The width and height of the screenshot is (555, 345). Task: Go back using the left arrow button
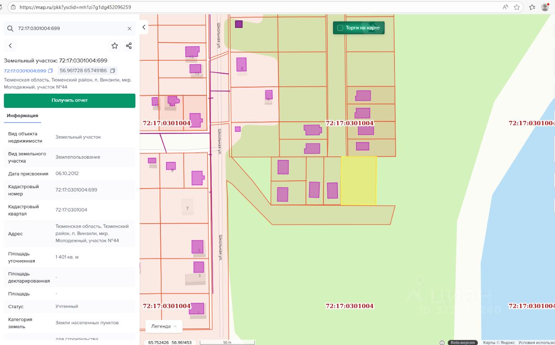10,46
